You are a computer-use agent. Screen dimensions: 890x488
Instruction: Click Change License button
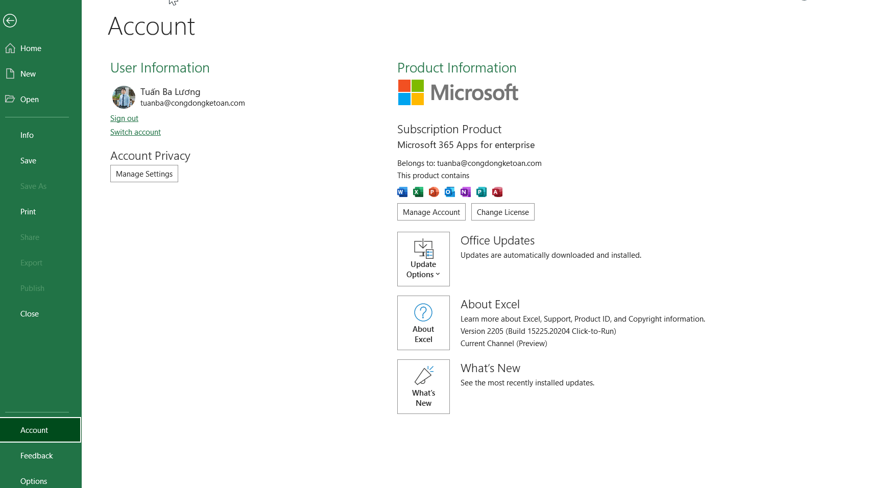point(503,212)
